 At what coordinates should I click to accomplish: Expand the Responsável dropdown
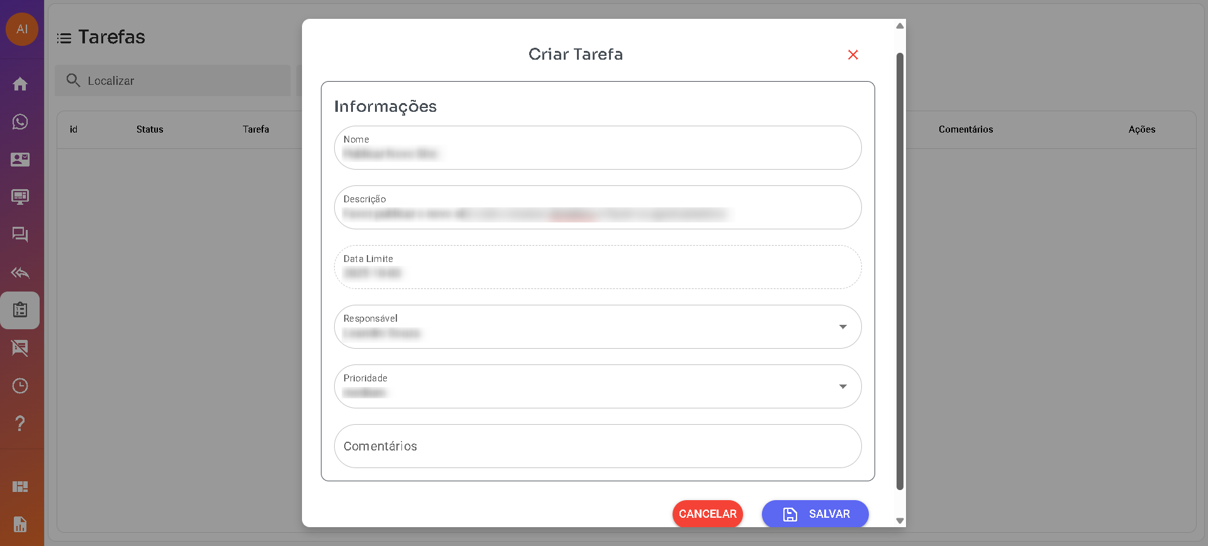pos(842,327)
